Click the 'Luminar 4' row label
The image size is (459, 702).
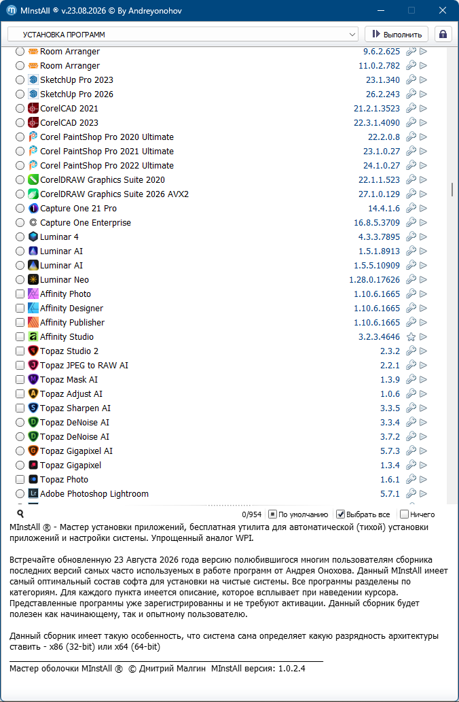pos(59,237)
